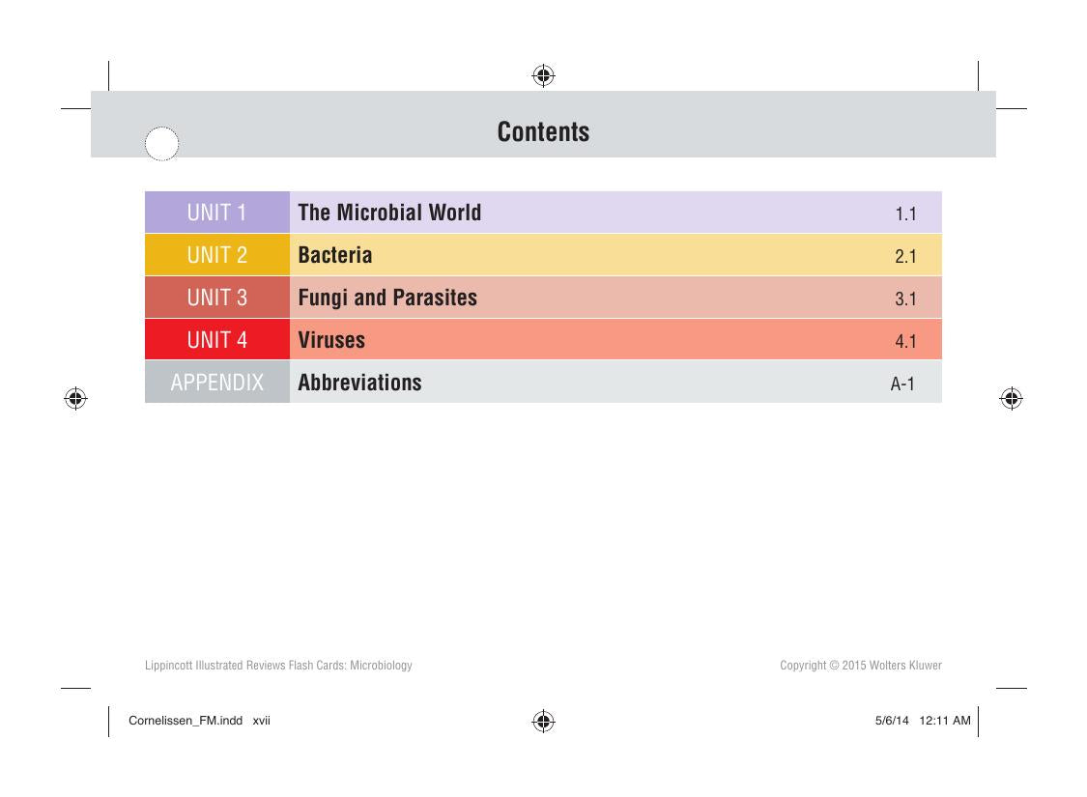1087x797 pixels.
Task: Click page number 4.1
Action: tap(905, 341)
